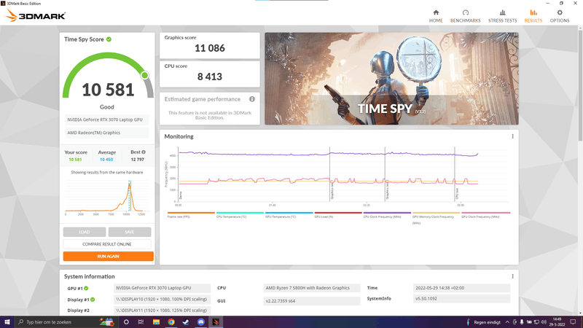
Task: Click the DISPLAY10 resolution field
Action: pyautogui.click(x=162, y=299)
